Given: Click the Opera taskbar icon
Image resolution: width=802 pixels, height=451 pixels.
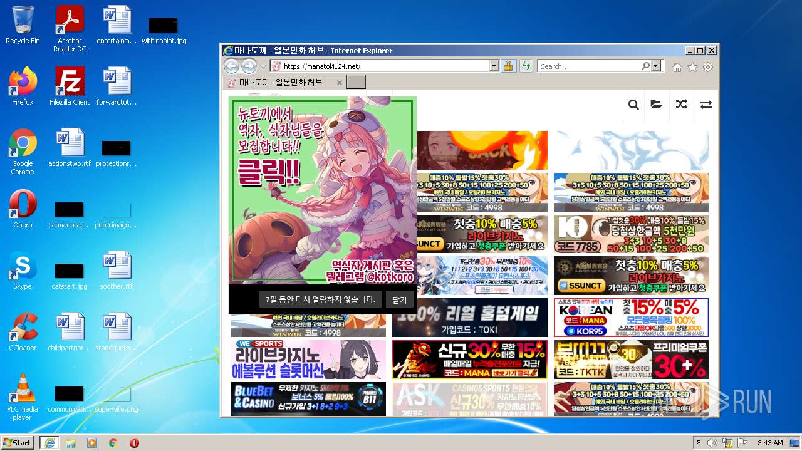Looking at the screenshot, I should coord(134,443).
